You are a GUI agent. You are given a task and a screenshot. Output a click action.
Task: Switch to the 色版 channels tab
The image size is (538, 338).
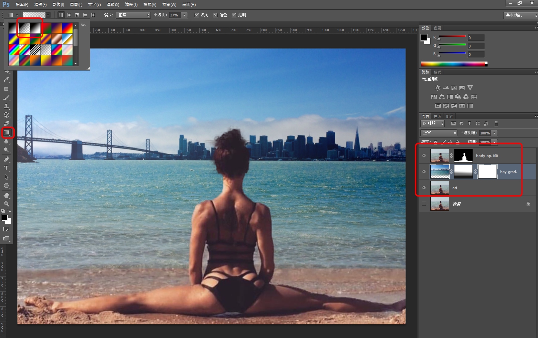point(437,116)
